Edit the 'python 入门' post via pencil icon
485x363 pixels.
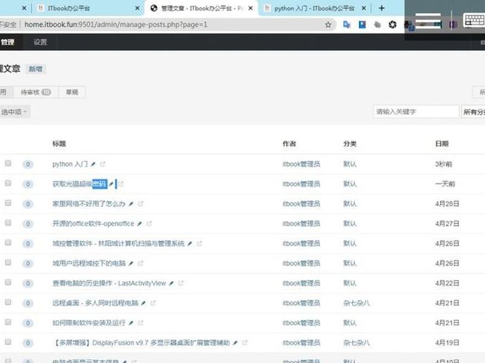coord(93,164)
